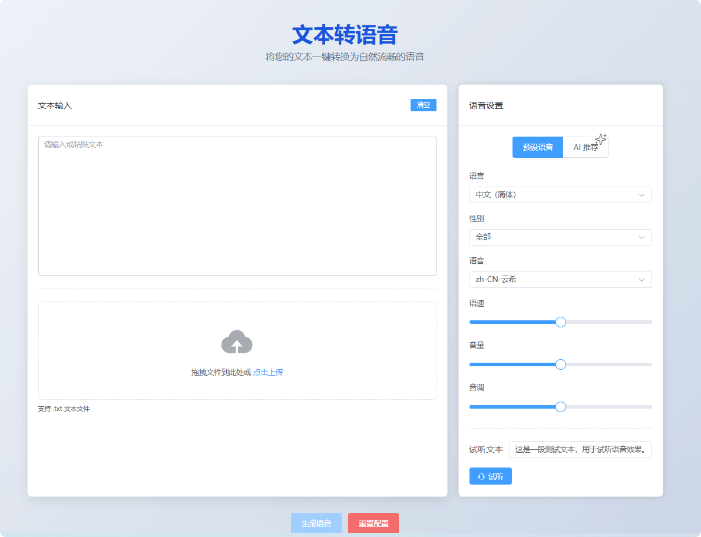The height and width of the screenshot is (537, 701).
Task: Open the 性别 dropdown showing 全部
Action: pos(560,237)
